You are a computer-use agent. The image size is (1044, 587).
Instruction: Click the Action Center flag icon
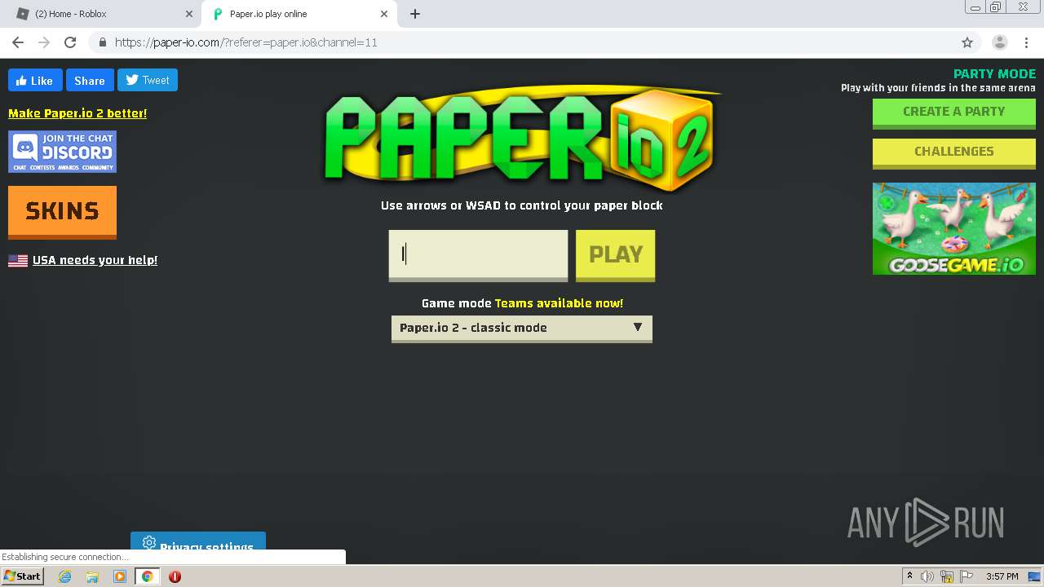click(x=967, y=576)
